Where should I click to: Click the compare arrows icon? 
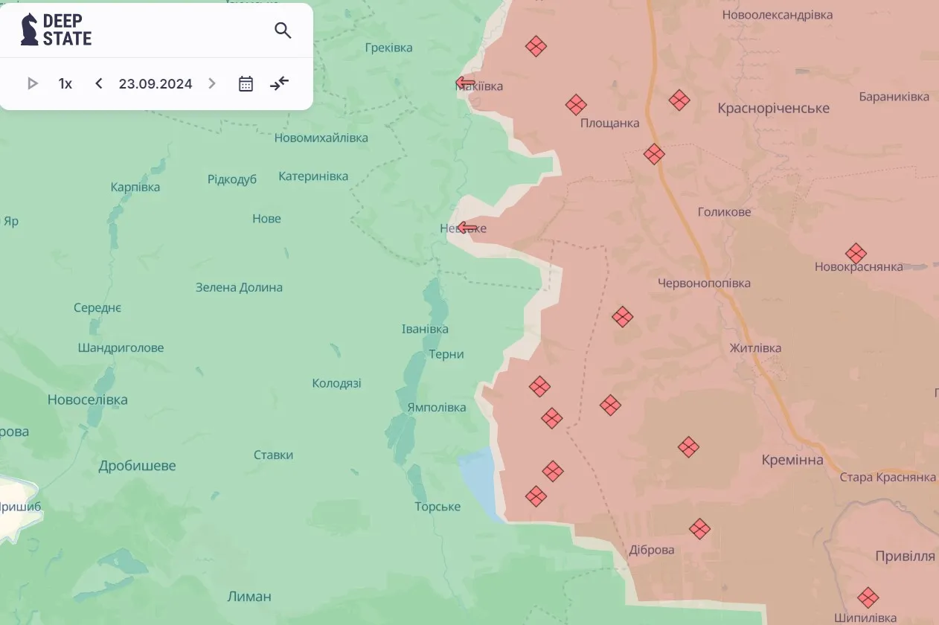point(280,83)
